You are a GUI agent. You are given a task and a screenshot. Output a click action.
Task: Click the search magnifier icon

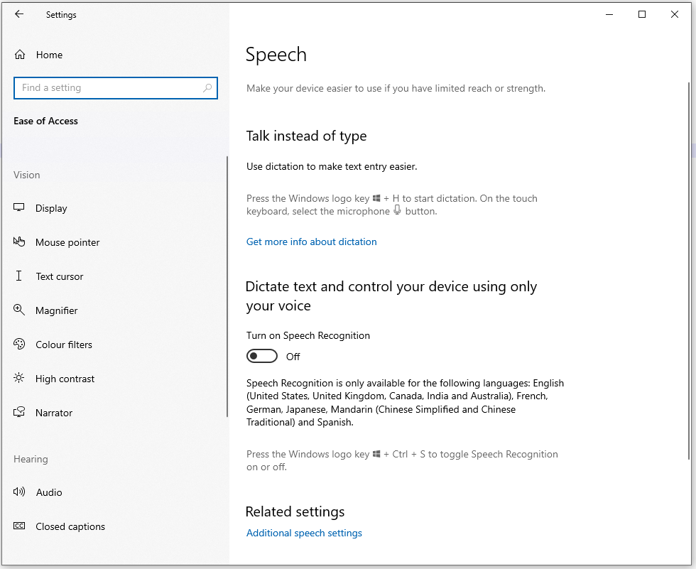pos(207,88)
